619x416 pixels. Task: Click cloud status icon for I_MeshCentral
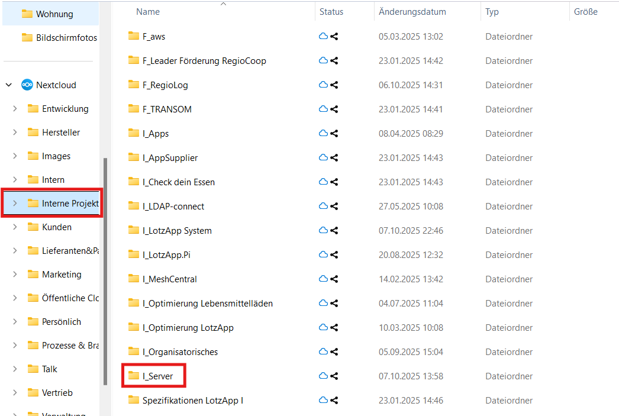coord(323,279)
